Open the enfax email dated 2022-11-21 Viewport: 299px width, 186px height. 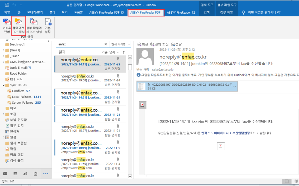pos(90,131)
